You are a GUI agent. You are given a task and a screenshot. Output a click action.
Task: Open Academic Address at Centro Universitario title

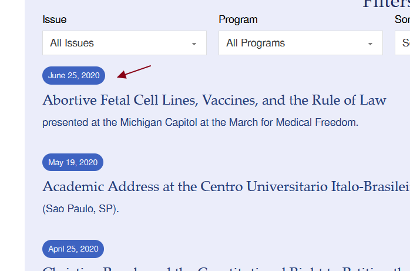pos(226,186)
